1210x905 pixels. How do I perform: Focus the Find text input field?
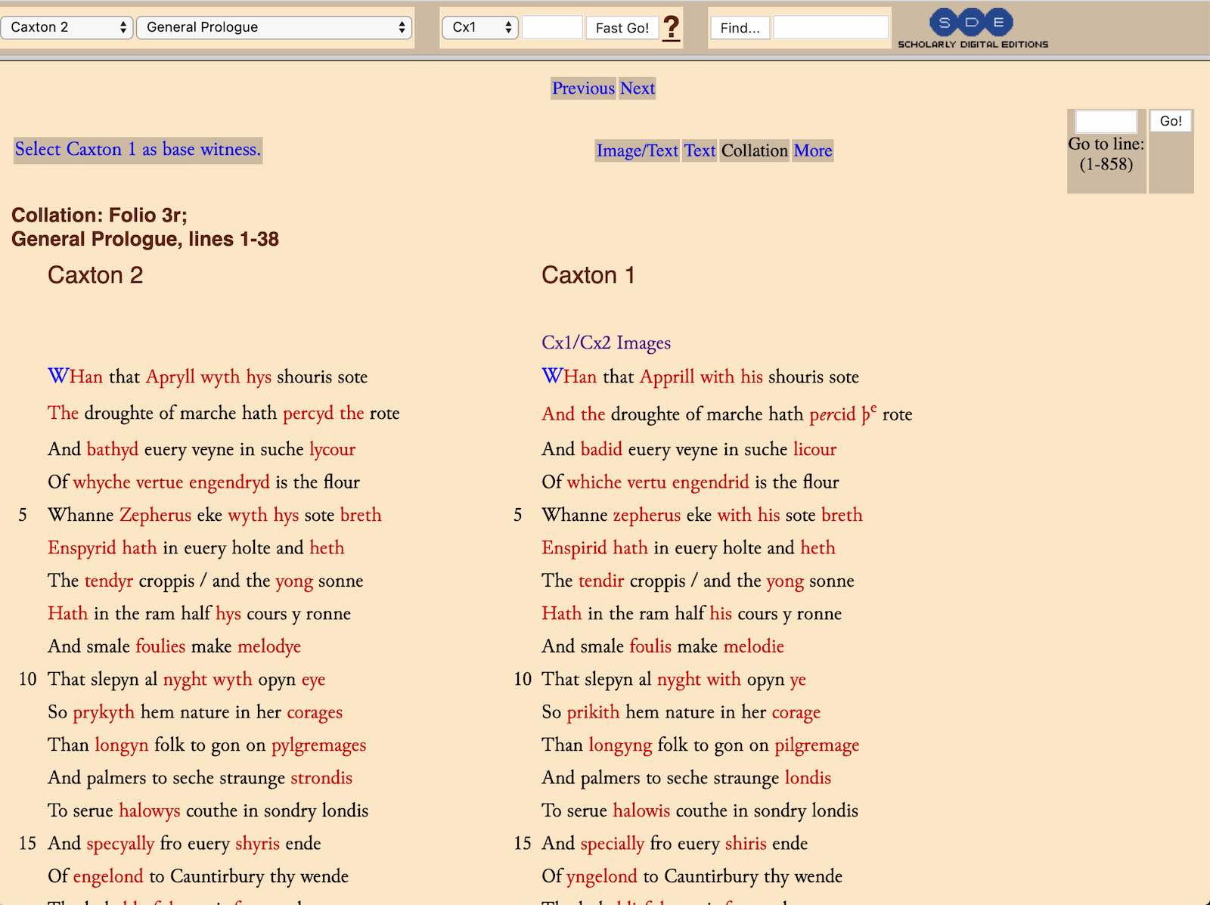click(x=830, y=28)
